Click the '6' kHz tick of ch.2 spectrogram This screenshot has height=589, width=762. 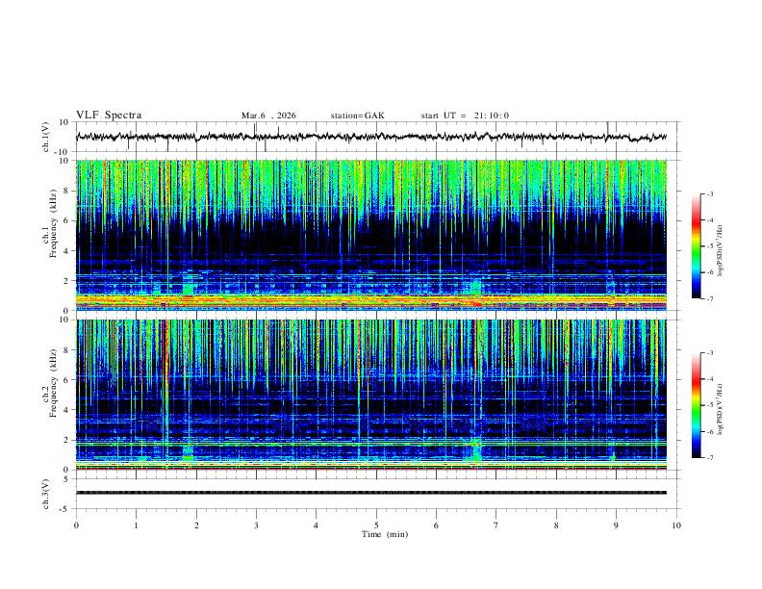coord(67,379)
